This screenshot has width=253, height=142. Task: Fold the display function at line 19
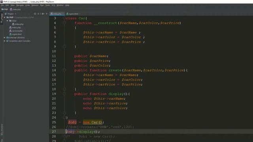pos(64,94)
